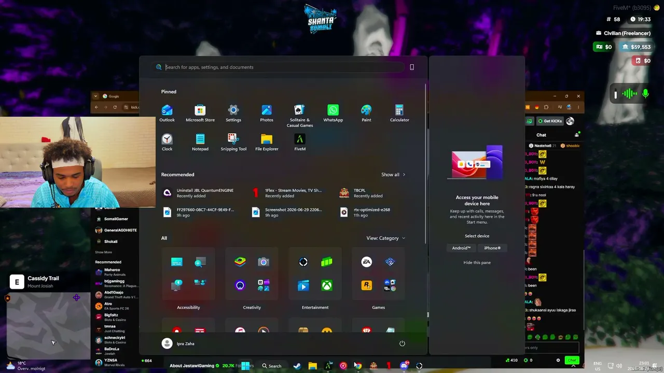Expand Show all recommended items
Image resolution: width=664 pixels, height=373 pixels.
(393, 175)
